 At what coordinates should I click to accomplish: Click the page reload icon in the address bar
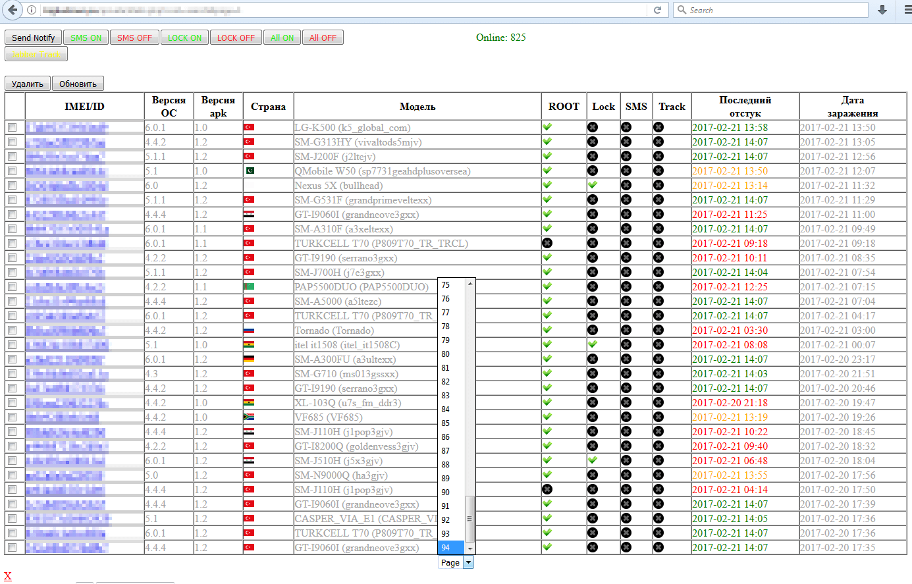click(658, 10)
